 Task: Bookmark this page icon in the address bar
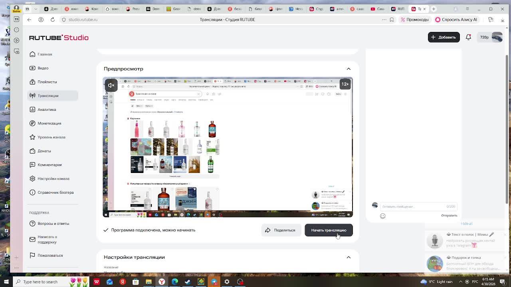coord(392,20)
